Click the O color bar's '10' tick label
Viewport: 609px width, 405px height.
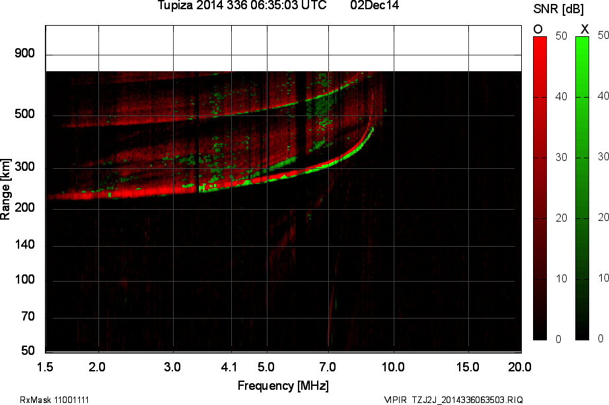click(561, 279)
